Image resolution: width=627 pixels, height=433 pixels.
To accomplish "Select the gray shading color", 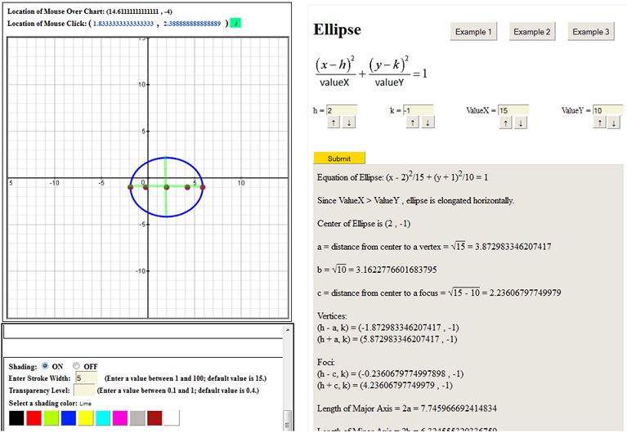I will tap(137, 417).
